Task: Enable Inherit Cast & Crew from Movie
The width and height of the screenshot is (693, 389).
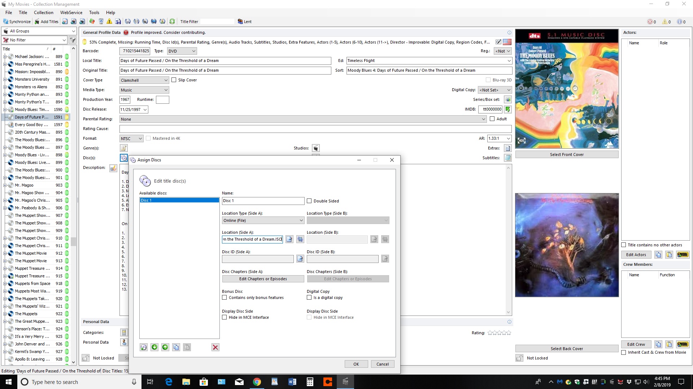Action: [x=623, y=352]
